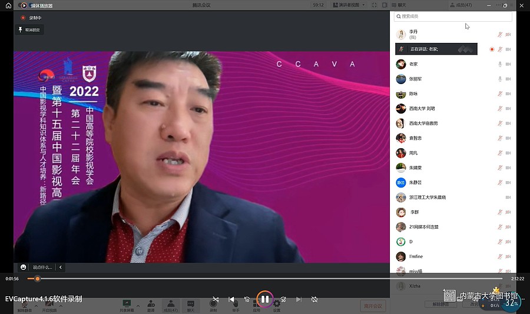Click the 59:12 meeting timer
The height and width of the screenshot is (314, 530).
318,5
